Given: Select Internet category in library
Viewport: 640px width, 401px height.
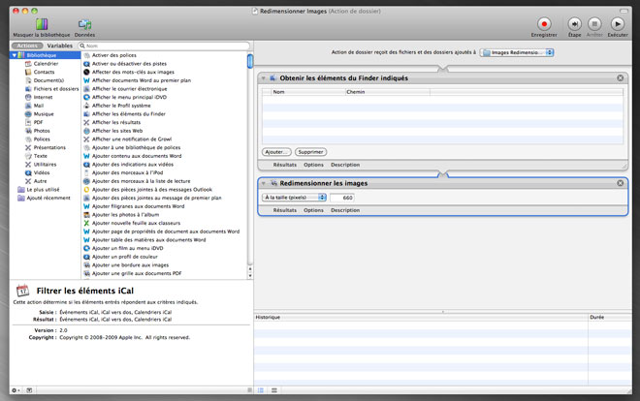Looking at the screenshot, I should [x=43, y=97].
